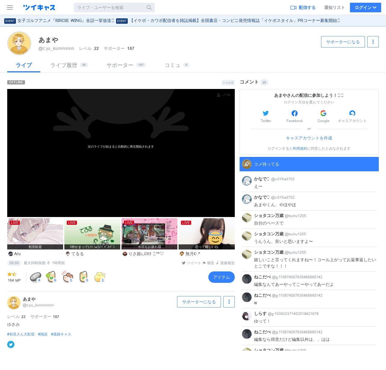
Task: Open the hamburger menu
Action: click(x=10, y=8)
